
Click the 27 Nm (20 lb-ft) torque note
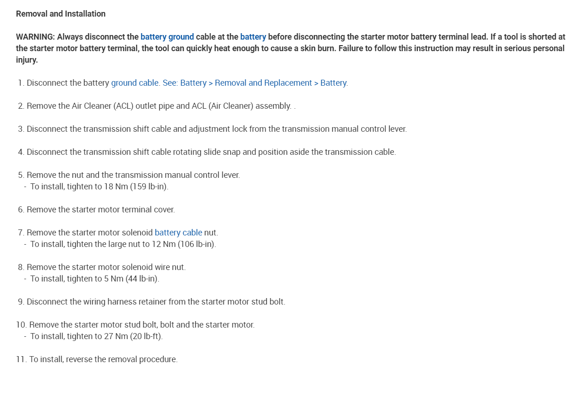96,336
